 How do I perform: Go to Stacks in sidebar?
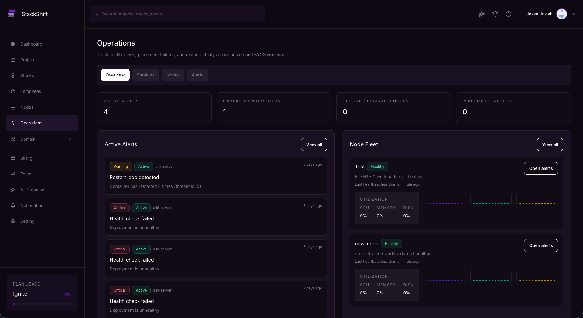[27, 76]
